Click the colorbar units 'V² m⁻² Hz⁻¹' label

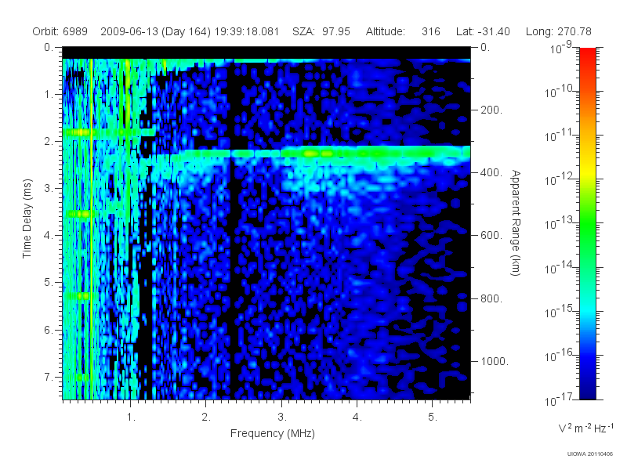click(585, 428)
